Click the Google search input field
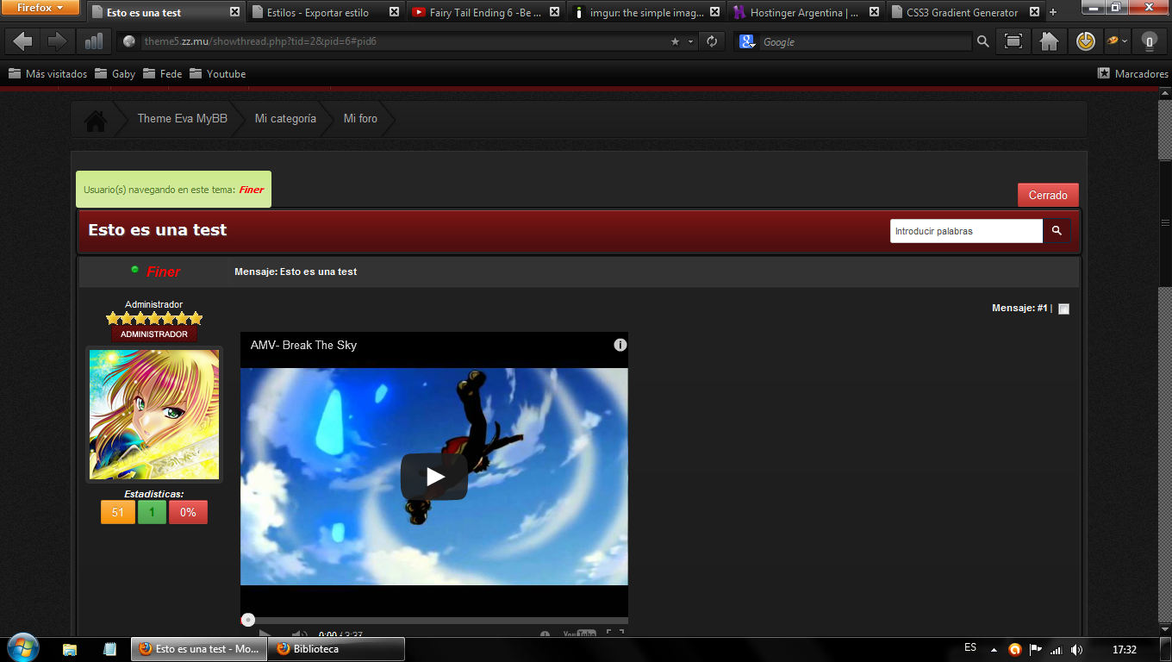Image resolution: width=1172 pixels, height=662 pixels. 866,41
